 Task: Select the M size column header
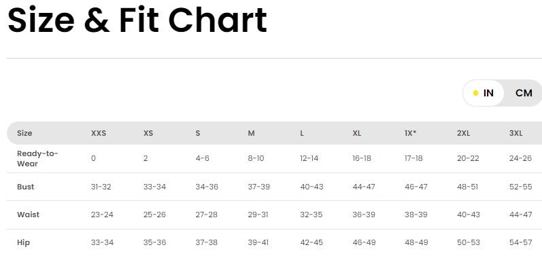(x=251, y=133)
